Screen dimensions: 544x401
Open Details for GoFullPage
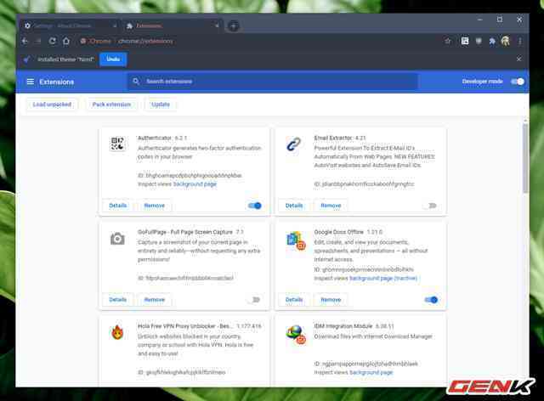tap(117, 300)
